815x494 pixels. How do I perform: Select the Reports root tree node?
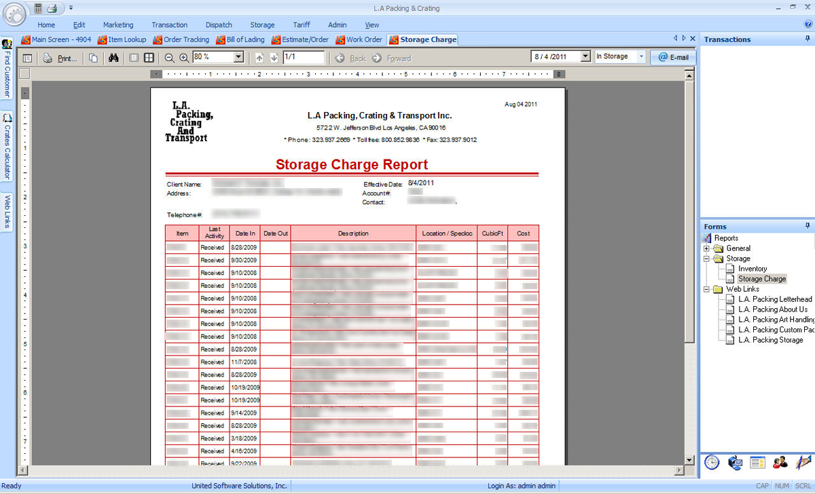click(x=726, y=238)
